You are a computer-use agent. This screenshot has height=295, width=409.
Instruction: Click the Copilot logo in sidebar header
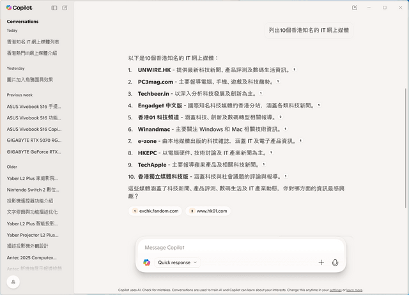coord(19,8)
